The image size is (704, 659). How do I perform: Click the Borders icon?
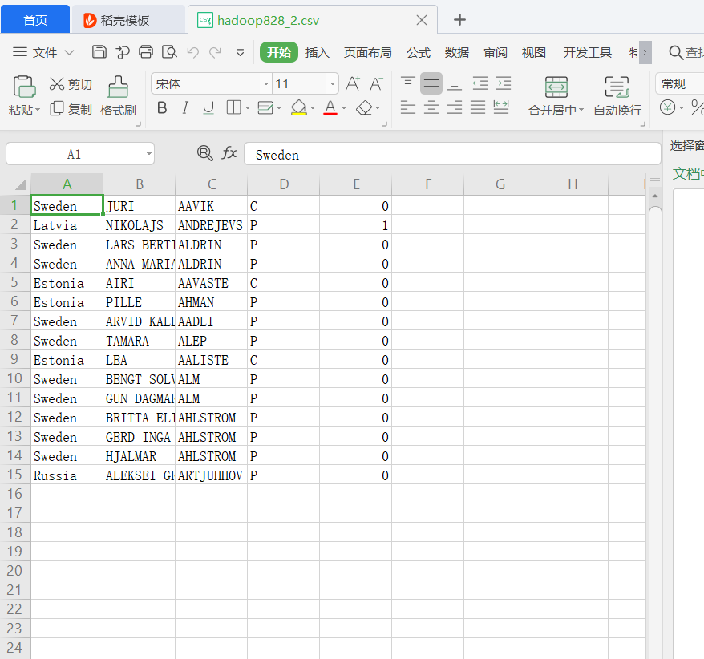click(x=234, y=107)
